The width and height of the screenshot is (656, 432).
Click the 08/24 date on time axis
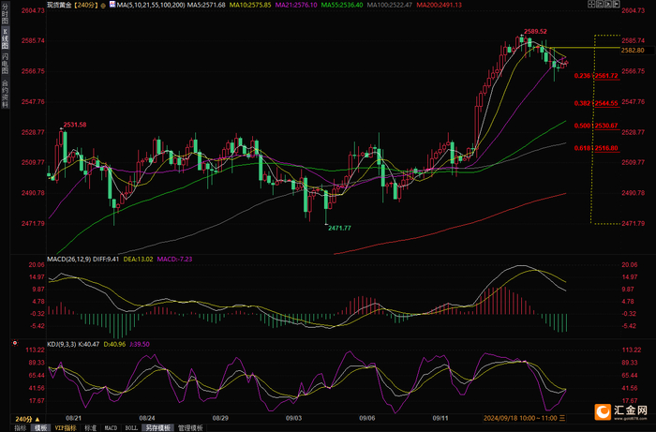point(147,418)
